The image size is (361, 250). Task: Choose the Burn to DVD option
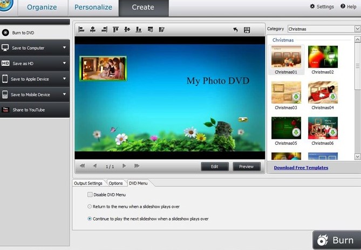click(35, 32)
